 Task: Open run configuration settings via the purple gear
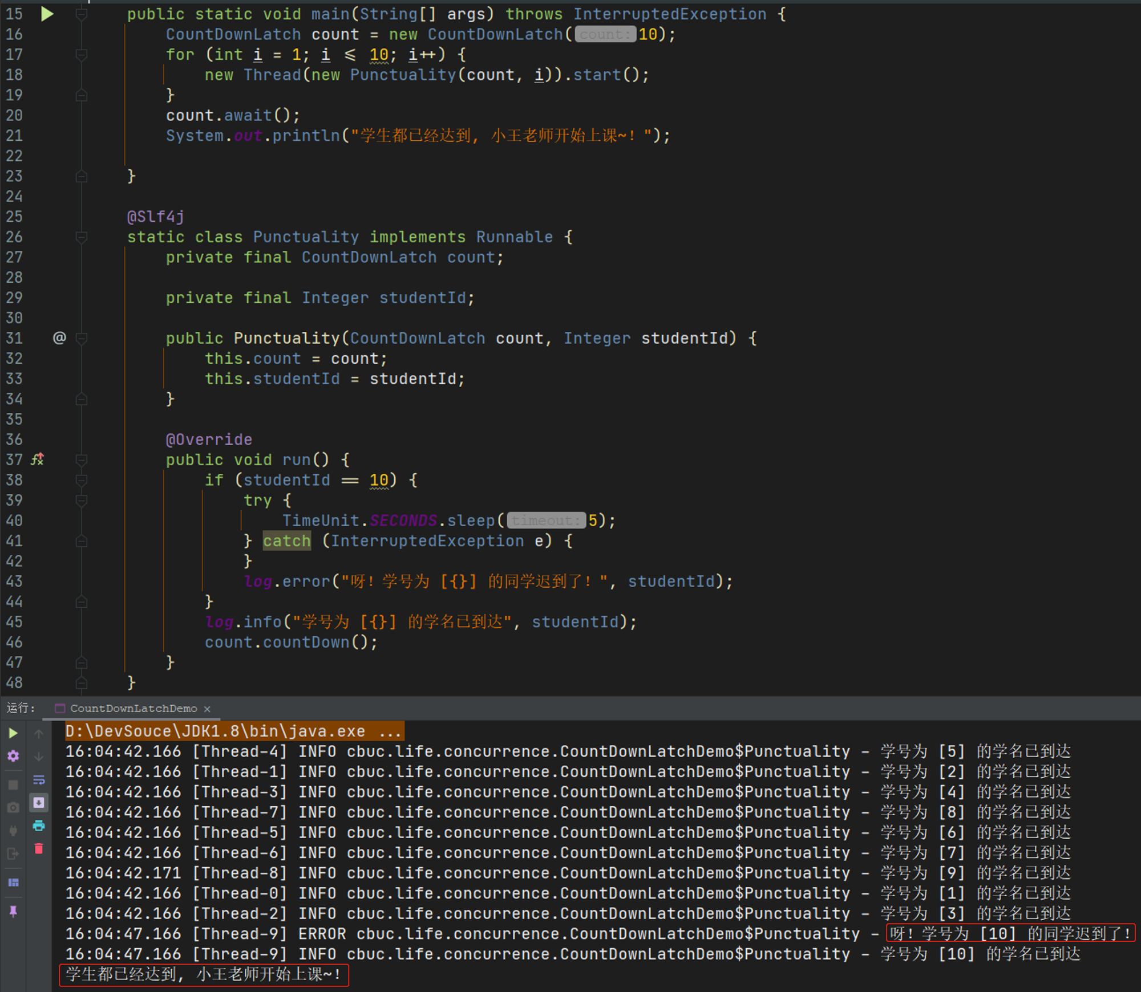(13, 756)
